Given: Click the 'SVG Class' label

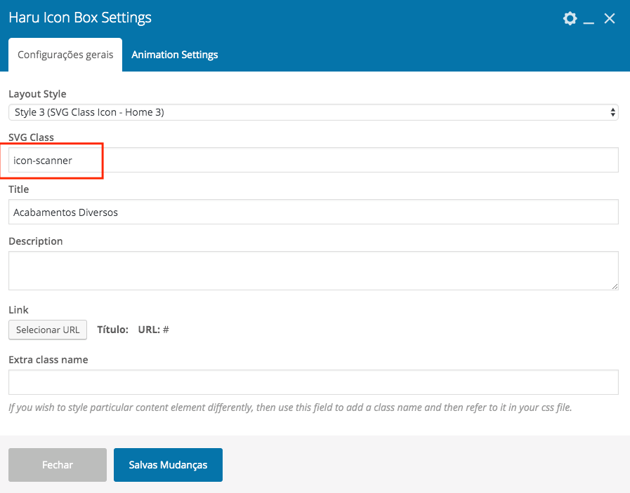Looking at the screenshot, I should [31, 137].
